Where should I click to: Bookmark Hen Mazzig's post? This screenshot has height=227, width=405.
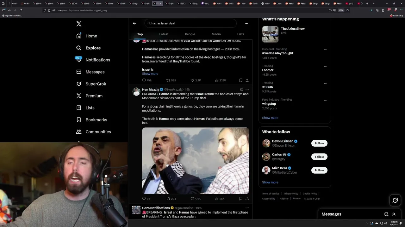click(x=241, y=199)
